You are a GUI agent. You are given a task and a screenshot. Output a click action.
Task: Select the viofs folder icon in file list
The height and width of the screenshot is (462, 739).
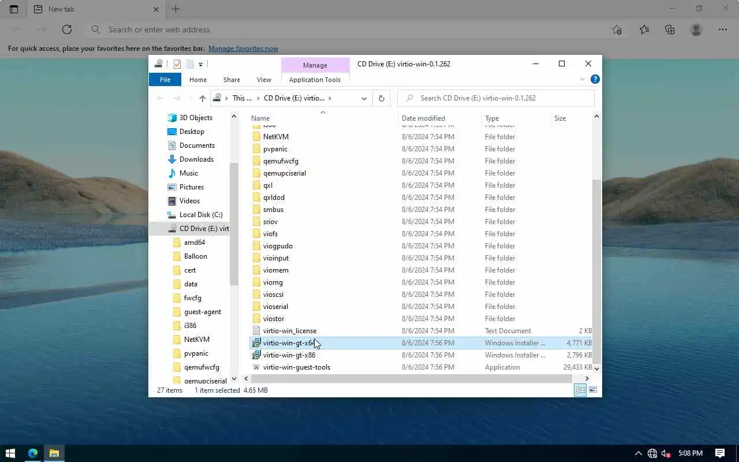pyautogui.click(x=257, y=234)
